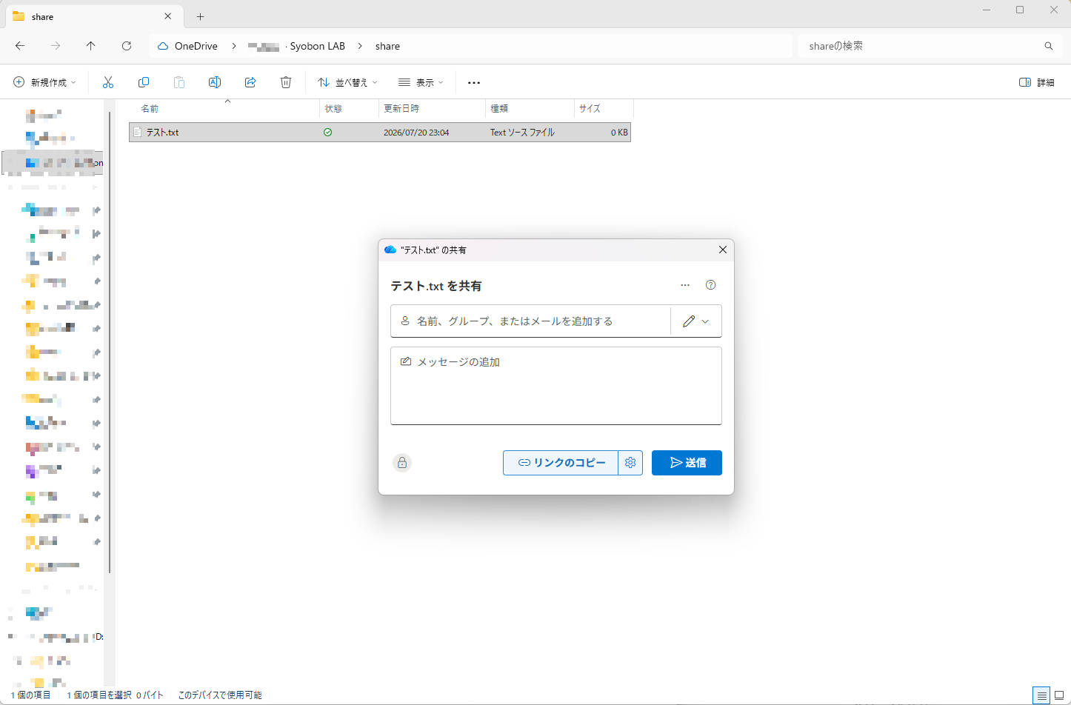Viewport: 1071px width, 705px height.
Task: Switch to large thumbnails view icon
Action: pyautogui.click(x=1059, y=695)
